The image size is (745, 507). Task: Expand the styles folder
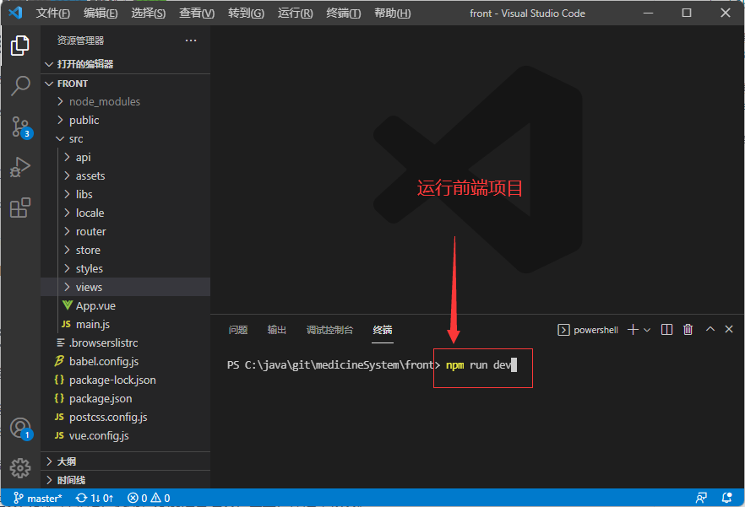click(125, 268)
